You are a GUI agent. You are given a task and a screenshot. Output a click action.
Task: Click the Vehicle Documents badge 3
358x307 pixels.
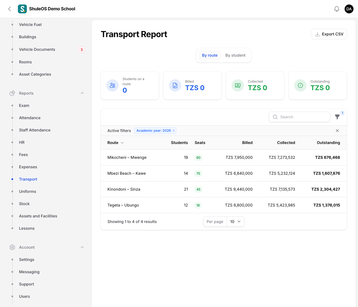82,50
